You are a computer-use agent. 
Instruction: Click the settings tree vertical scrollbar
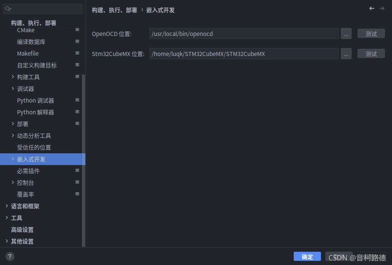coord(84,160)
